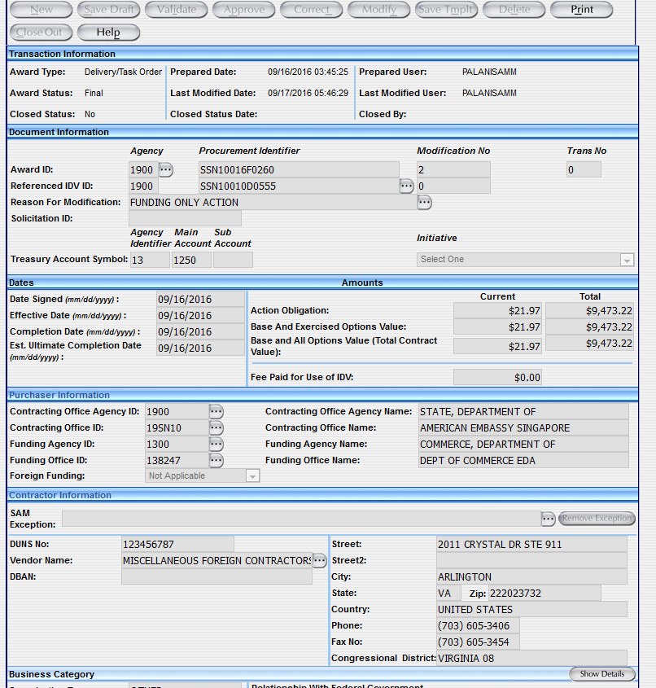Click Remove Exception button
Viewport: 656px width, 688px height.
(x=597, y=519)
